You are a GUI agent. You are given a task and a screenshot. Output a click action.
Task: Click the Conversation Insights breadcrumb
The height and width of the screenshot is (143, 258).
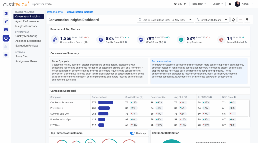[80, 12]
